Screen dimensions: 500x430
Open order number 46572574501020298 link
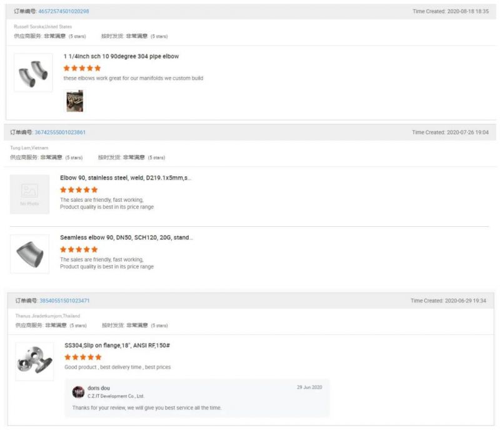[x=64, y=11]
